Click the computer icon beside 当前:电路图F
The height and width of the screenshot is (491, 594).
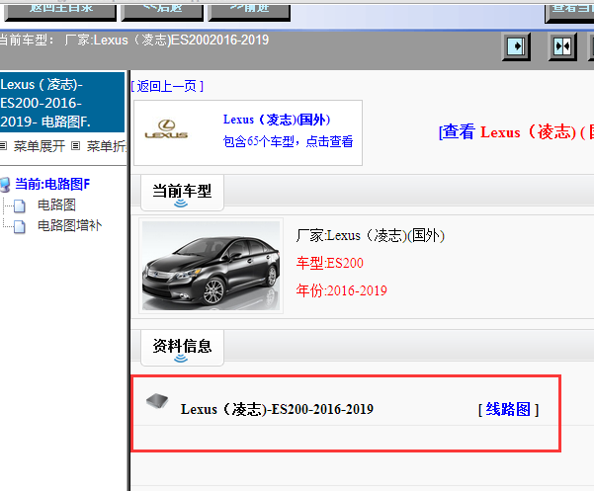coord(5,185)
